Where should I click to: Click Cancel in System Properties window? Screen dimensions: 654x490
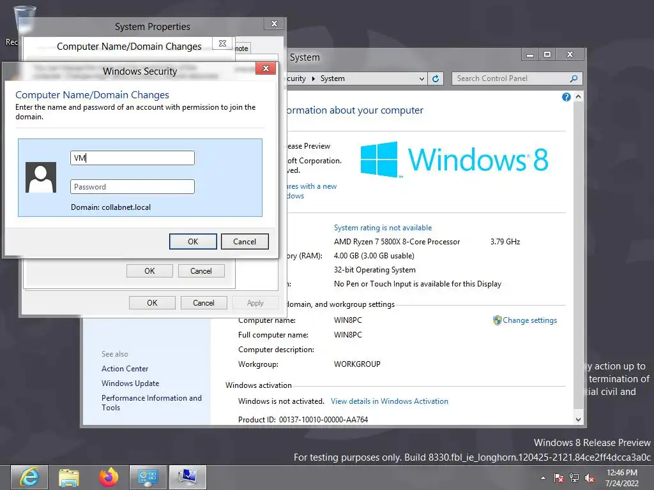coord(204,303)
